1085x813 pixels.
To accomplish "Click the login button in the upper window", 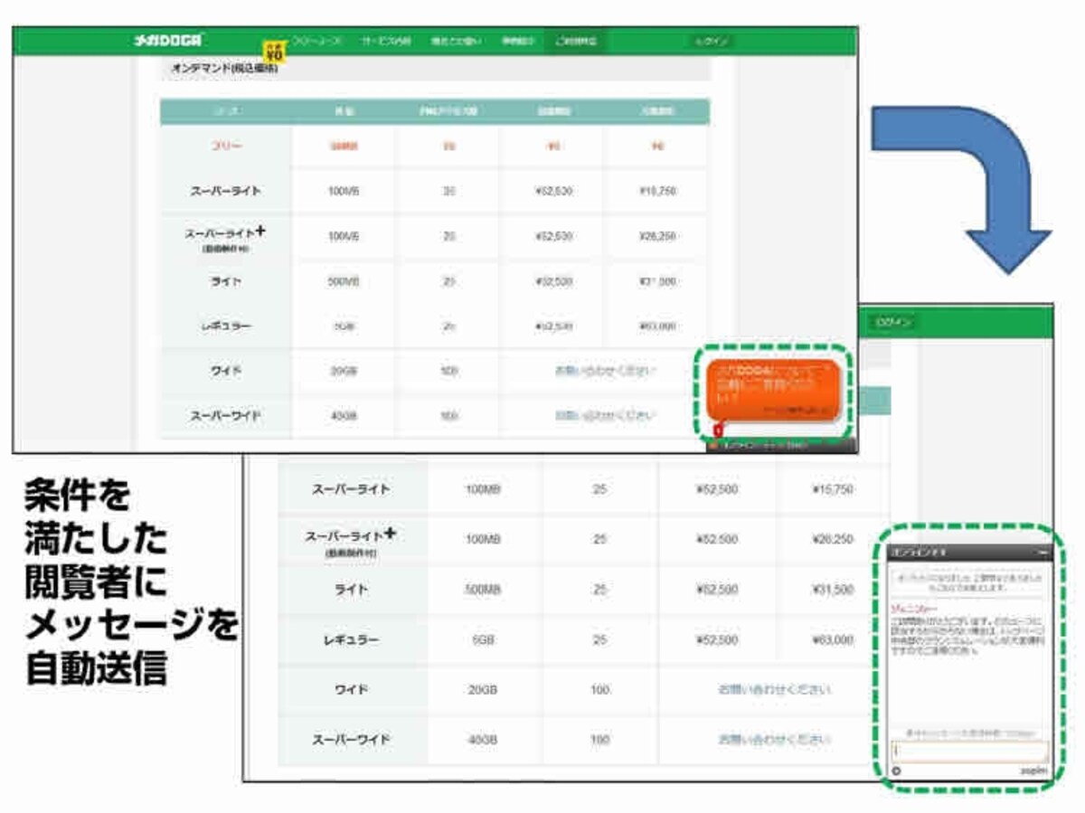I will click(711, 42).
